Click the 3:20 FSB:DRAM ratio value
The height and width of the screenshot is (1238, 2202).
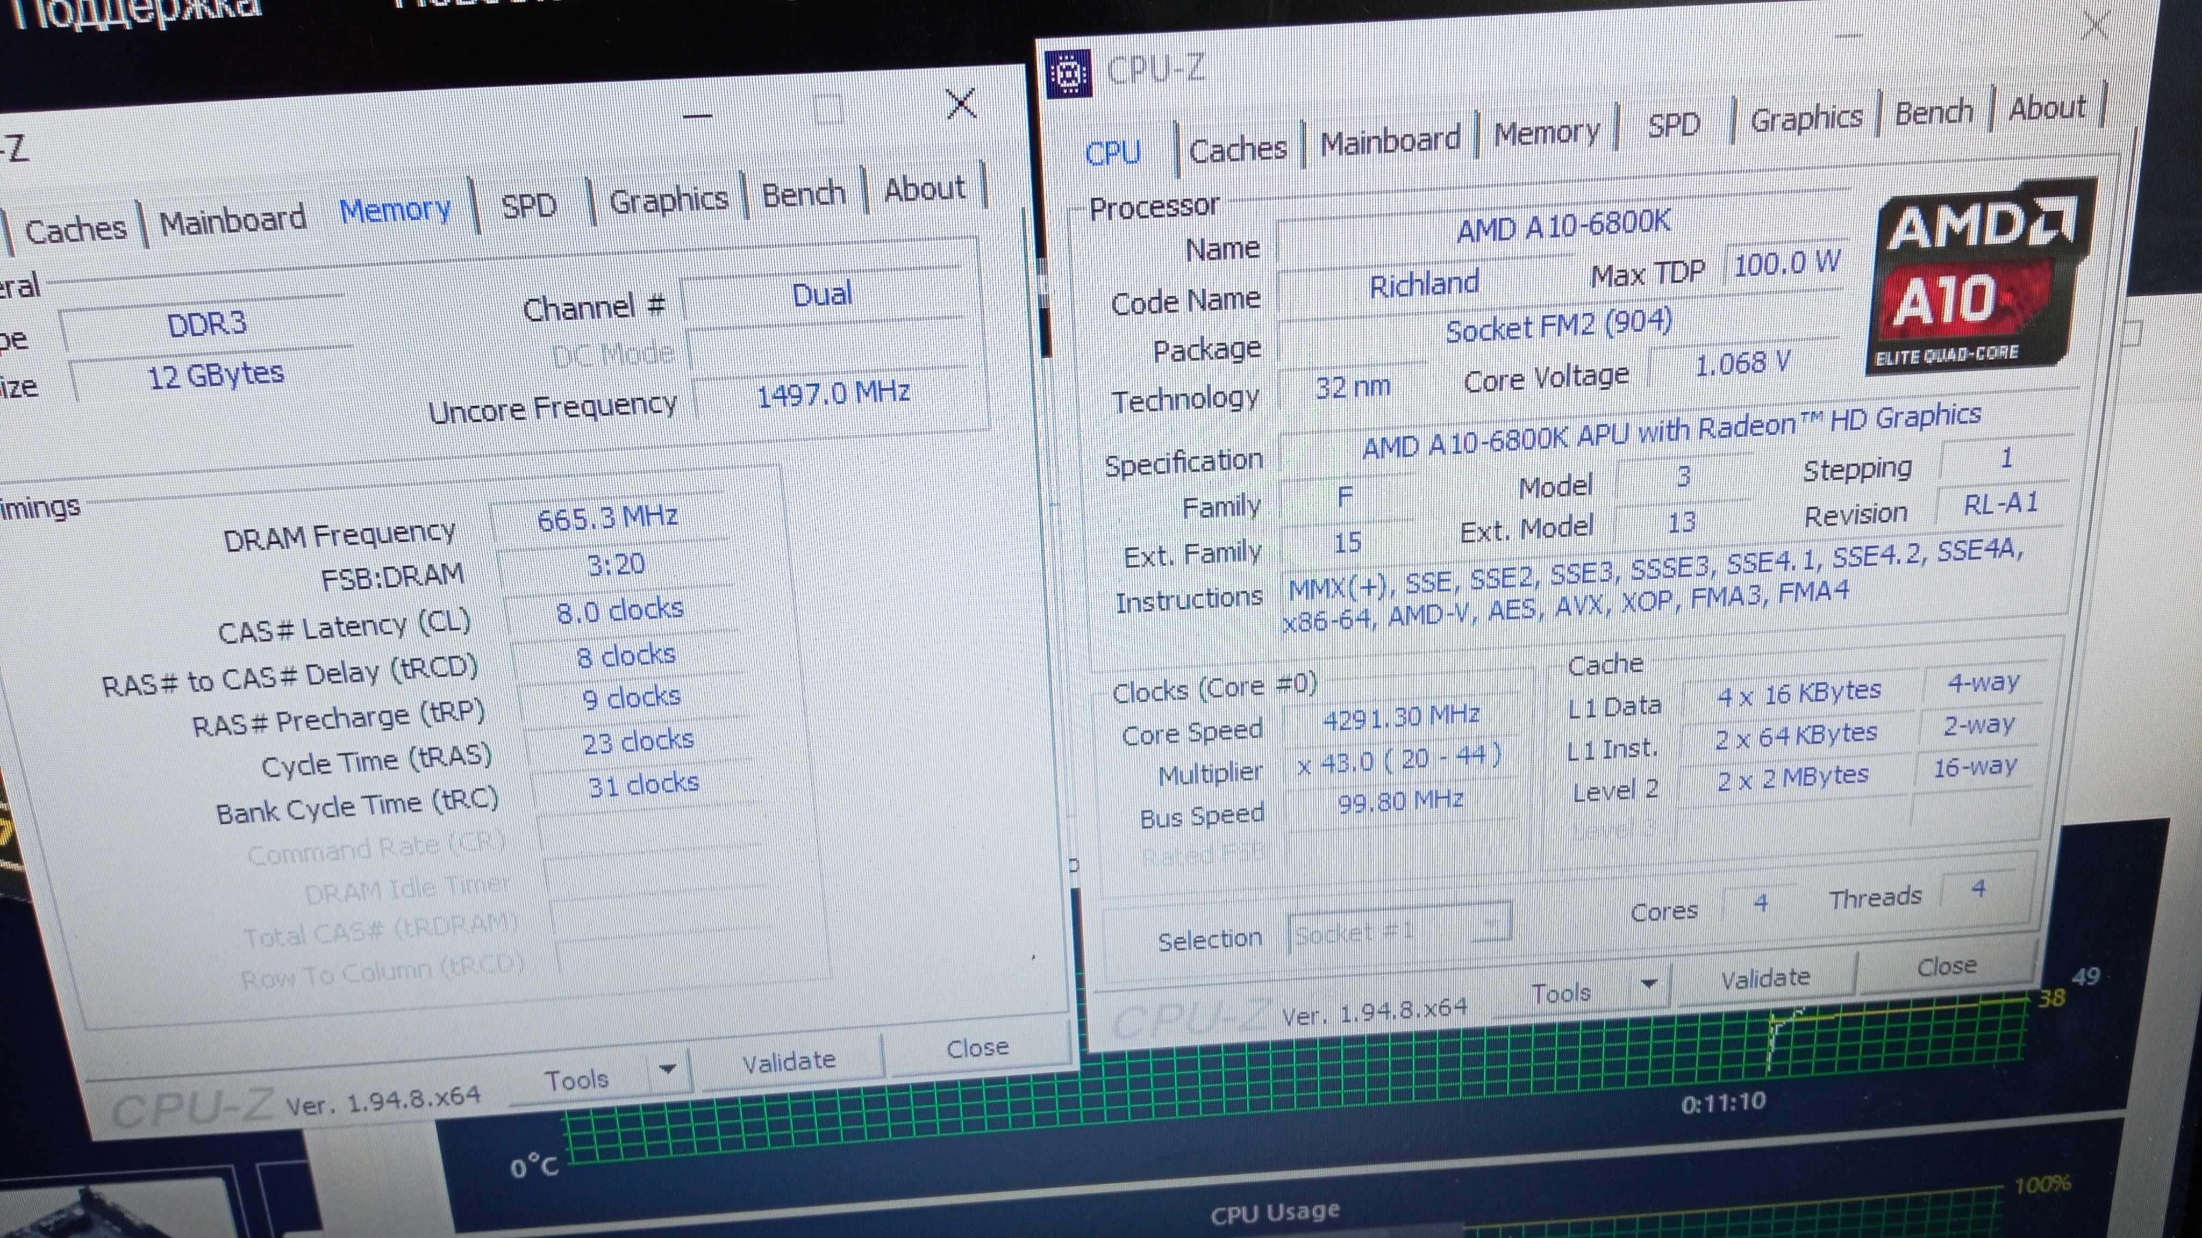click(616, 564)
